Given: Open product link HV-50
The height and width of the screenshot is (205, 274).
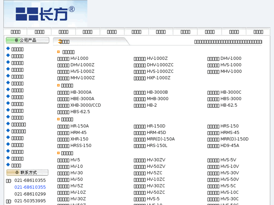Looking at the screenshot, I should click(70, 179).
